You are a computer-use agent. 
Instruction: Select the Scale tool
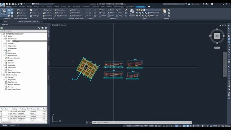pyautogui.click(x=111, y=16)
